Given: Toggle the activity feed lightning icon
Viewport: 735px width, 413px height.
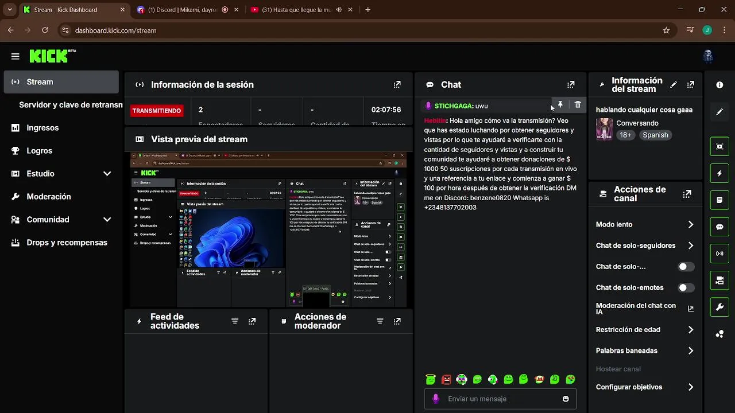Looking at the screenshot, I should (x=719, y=173).
